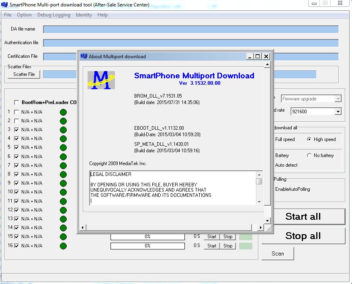Click the main window title bar application icon
Viewport: 352px width, 284px height.
tap(4, 5)
